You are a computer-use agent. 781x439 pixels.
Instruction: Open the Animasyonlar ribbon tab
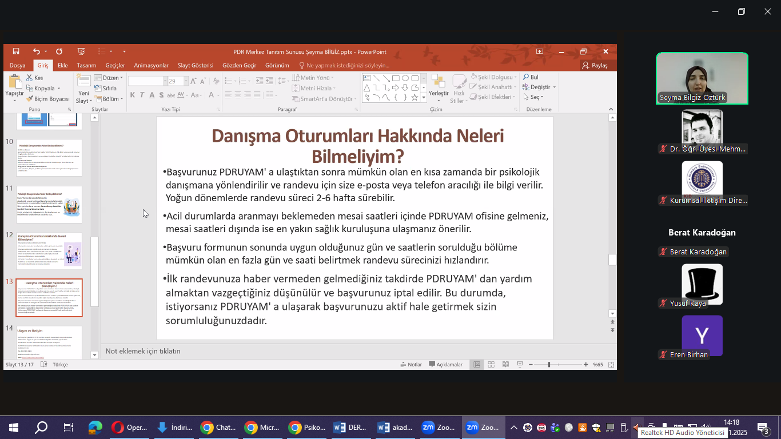(151, 65)
